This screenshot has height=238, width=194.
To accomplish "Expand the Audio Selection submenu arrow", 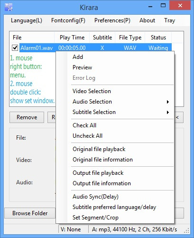I will tap(168, 102).
